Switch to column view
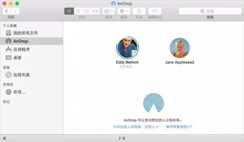Image resolution: width=244 pixels, height=142 pixels. (x=87, y=11)
